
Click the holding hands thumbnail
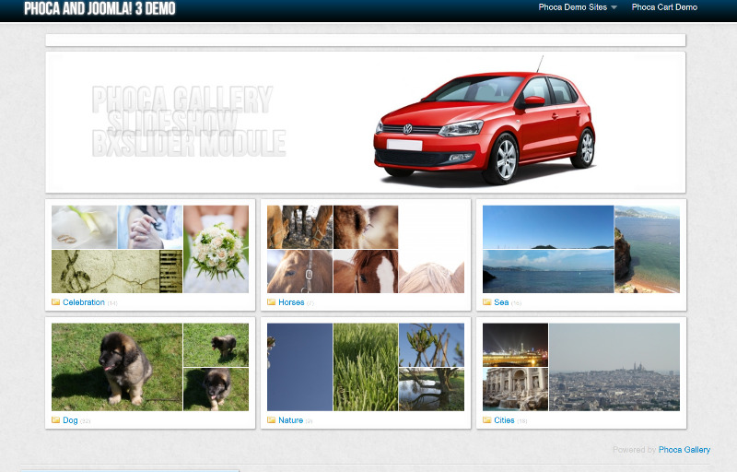[x=150, y=227]
